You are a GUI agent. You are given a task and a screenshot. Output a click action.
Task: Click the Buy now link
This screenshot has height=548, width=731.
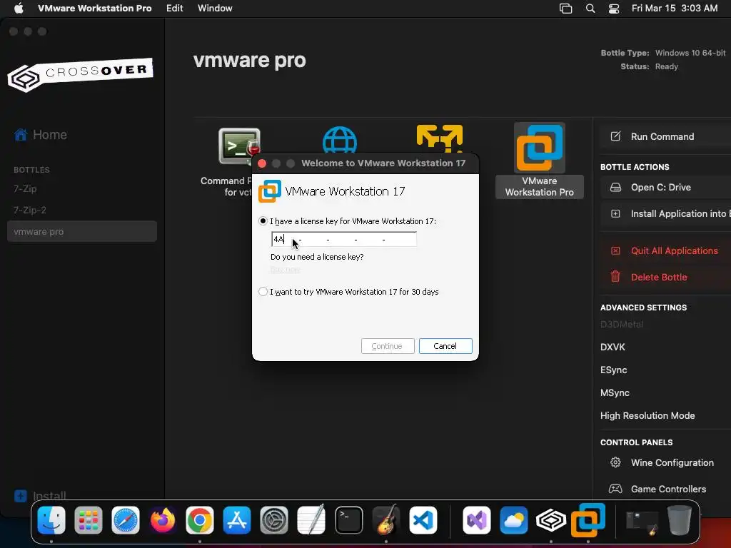coord(285,269)
